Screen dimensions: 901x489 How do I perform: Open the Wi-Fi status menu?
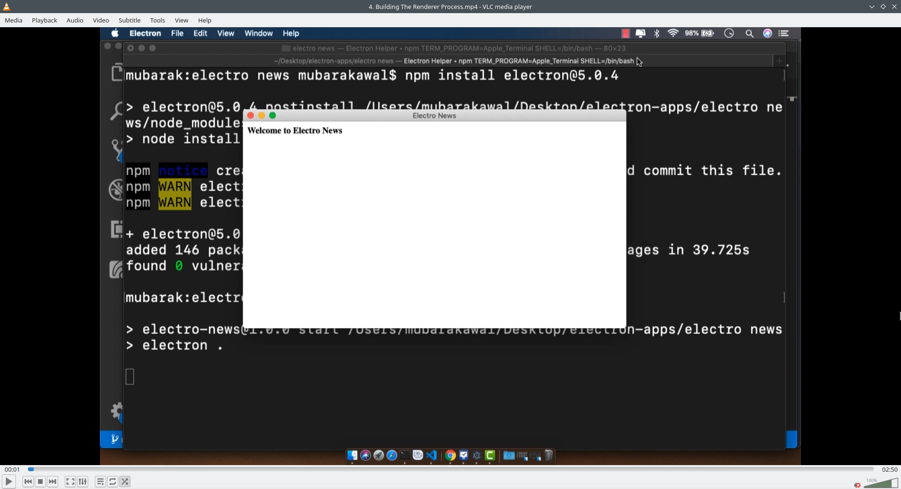click(x=673, y=33)
